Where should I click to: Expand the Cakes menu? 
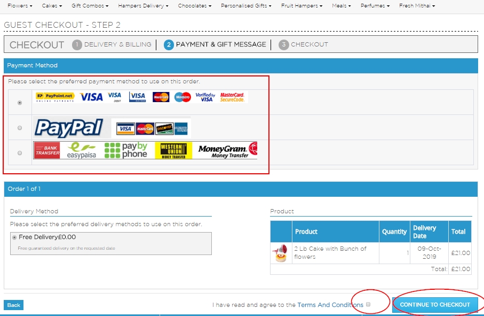coord(52,5)
